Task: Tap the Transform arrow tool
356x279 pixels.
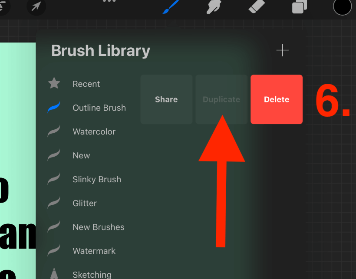Action: click(x=36, y=7)
